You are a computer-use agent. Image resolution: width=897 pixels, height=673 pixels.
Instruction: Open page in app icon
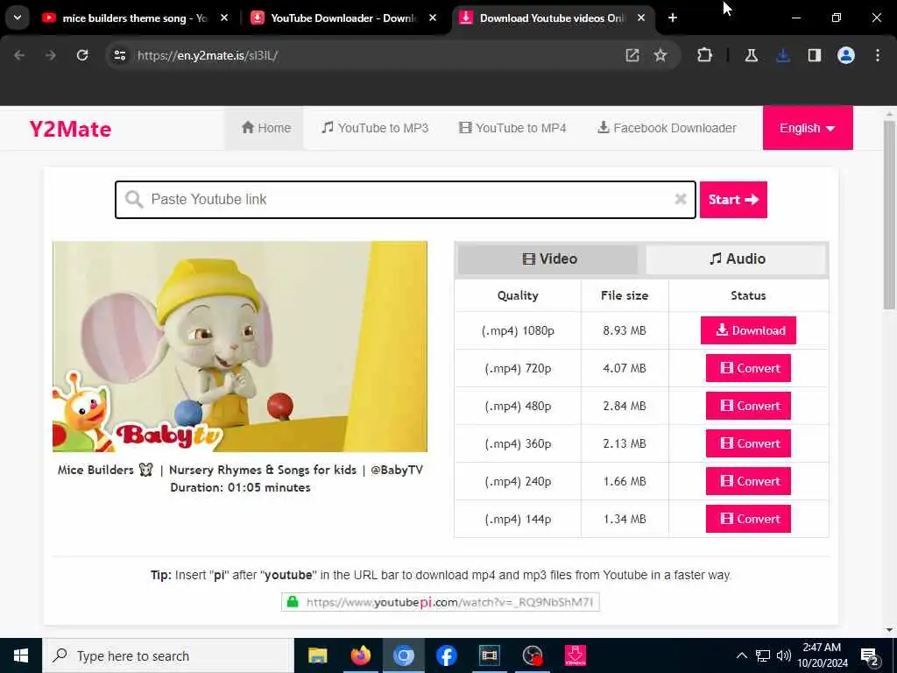pyautogui.click(x=632, y=55)
